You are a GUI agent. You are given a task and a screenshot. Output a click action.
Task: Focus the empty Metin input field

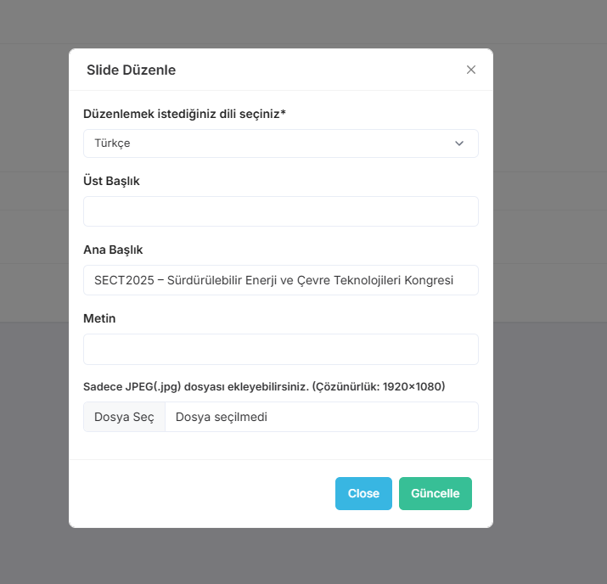tap(280, 349)
